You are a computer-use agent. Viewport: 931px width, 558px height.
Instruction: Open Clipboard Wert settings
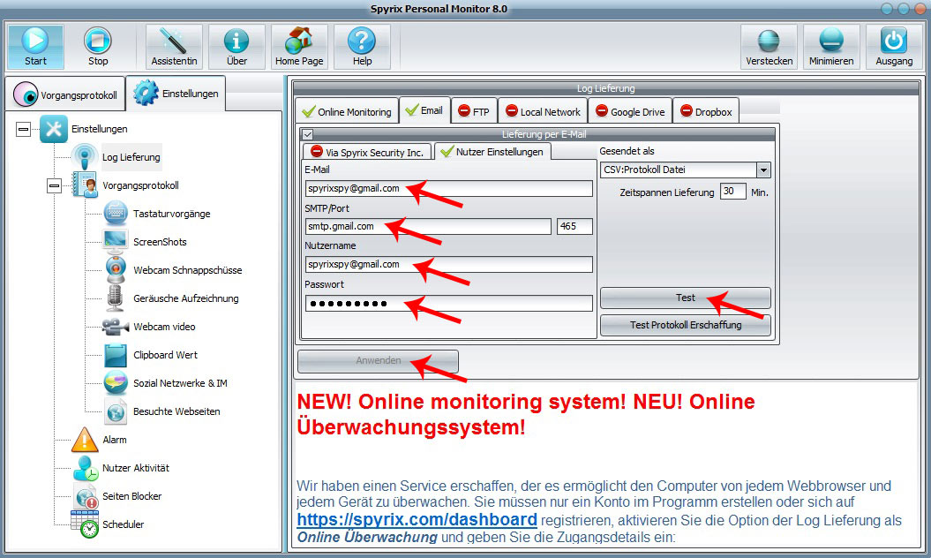pos(166,355)
